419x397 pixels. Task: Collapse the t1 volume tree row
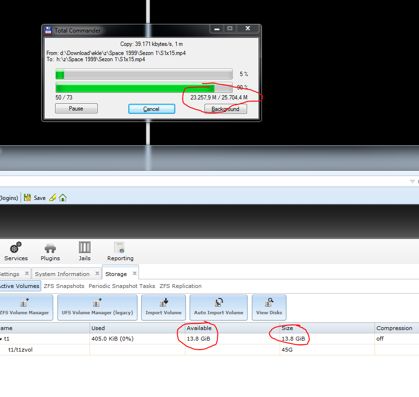click(1, 339)
